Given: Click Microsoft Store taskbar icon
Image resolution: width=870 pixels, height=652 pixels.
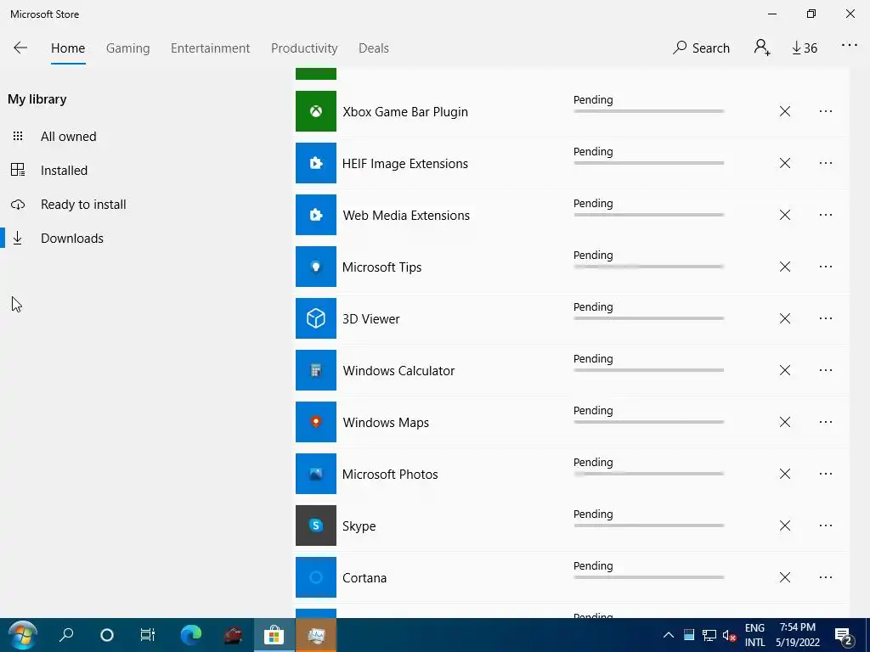Looking at the screenshot, I should [274, 635].
